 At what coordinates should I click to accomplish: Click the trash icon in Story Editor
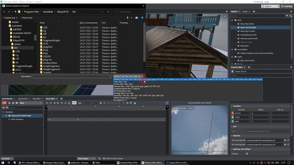point(9,103)
